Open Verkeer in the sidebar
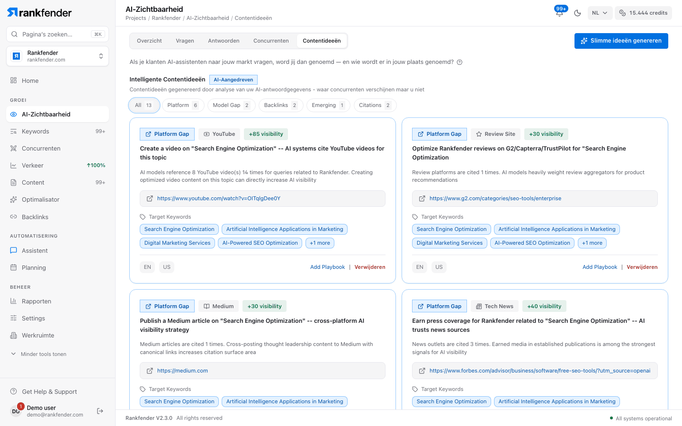Viewport: 682px width, 426px height. click(57, 166)
